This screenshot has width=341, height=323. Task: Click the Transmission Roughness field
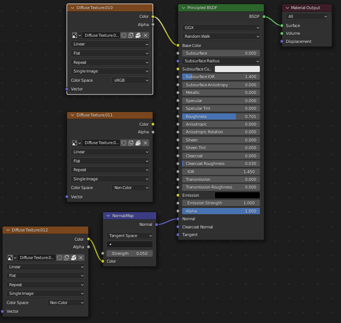pyautogui.click(x=221, y=187)
